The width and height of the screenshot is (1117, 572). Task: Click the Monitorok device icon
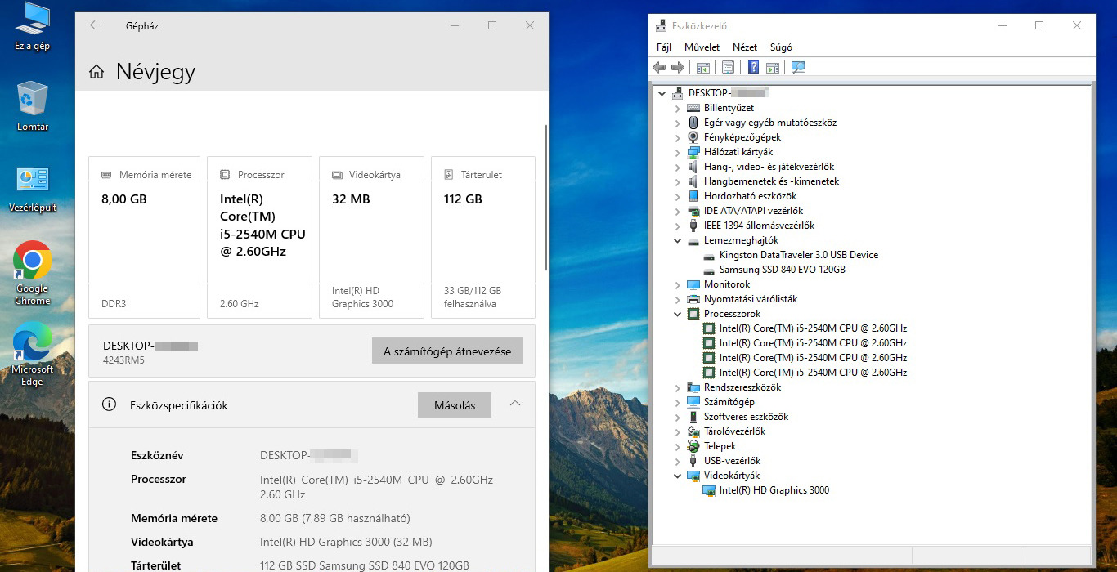(x=693, y=284)
